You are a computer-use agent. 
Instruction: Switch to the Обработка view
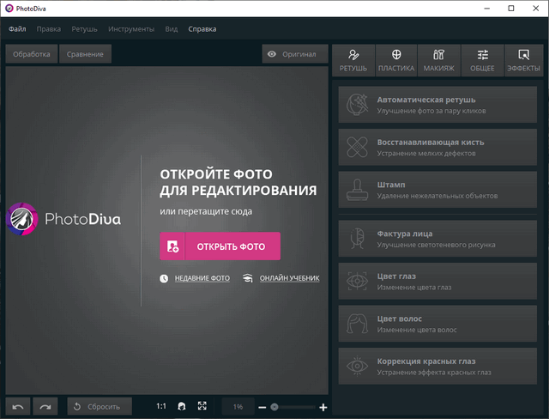pyautogui.click(x=32, y=54)
